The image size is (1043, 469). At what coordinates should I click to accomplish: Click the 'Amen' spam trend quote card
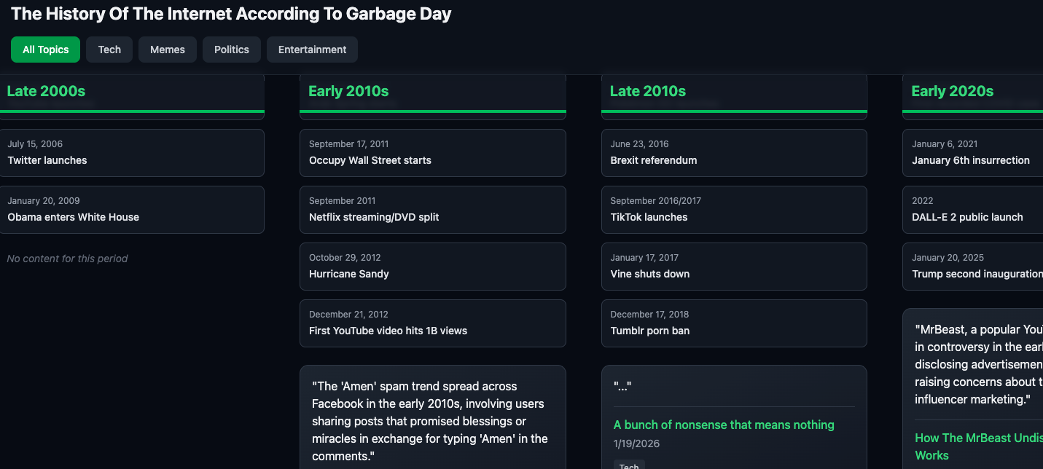pos(432,421)
